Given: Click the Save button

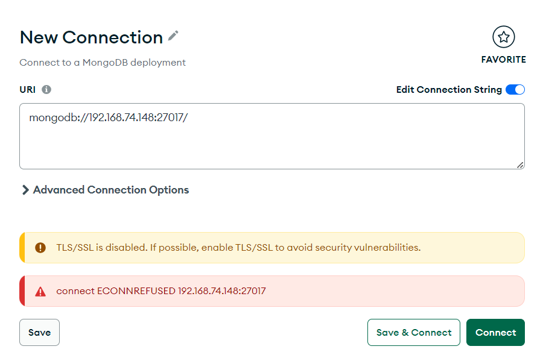Looking at the screenshot, I should click(x=39, y=332).
